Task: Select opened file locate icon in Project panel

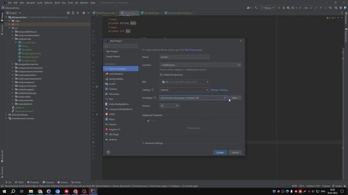Action: [68, 13]
